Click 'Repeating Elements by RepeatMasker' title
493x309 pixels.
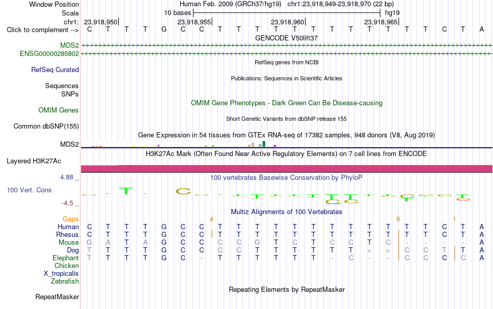click(287, 289)
